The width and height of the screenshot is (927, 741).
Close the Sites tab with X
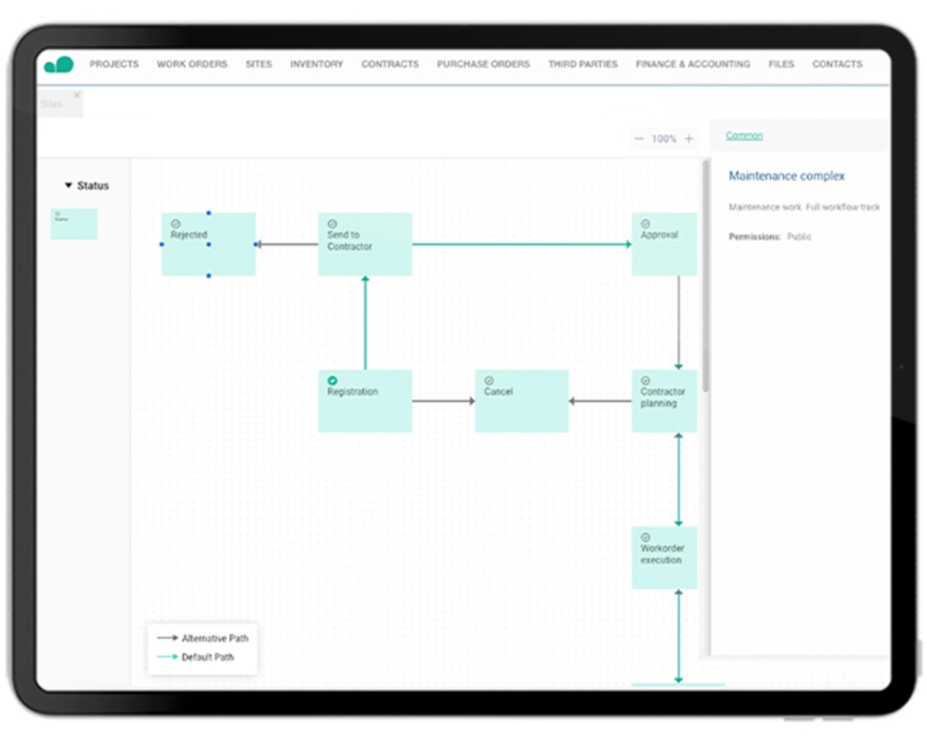77,94
